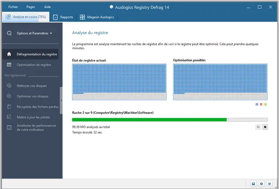Open Récupérez des fichiers perdus
Image resolution: width=279 pixels, height=189 pixels.
tap(37, 107)
